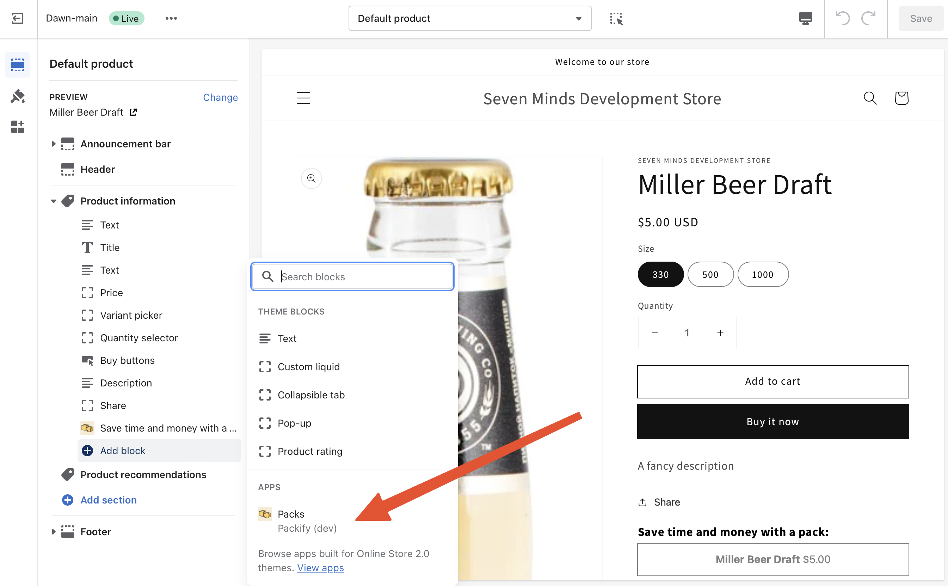Screen dimensions: 948x586
Task: Select the Packs app block
Action: (291, 514)
